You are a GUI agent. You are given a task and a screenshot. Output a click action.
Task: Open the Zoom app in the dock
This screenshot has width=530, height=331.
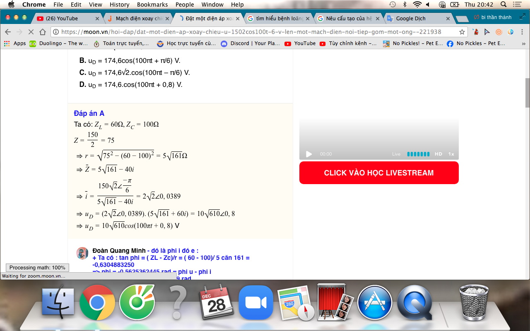pos(255,302)
